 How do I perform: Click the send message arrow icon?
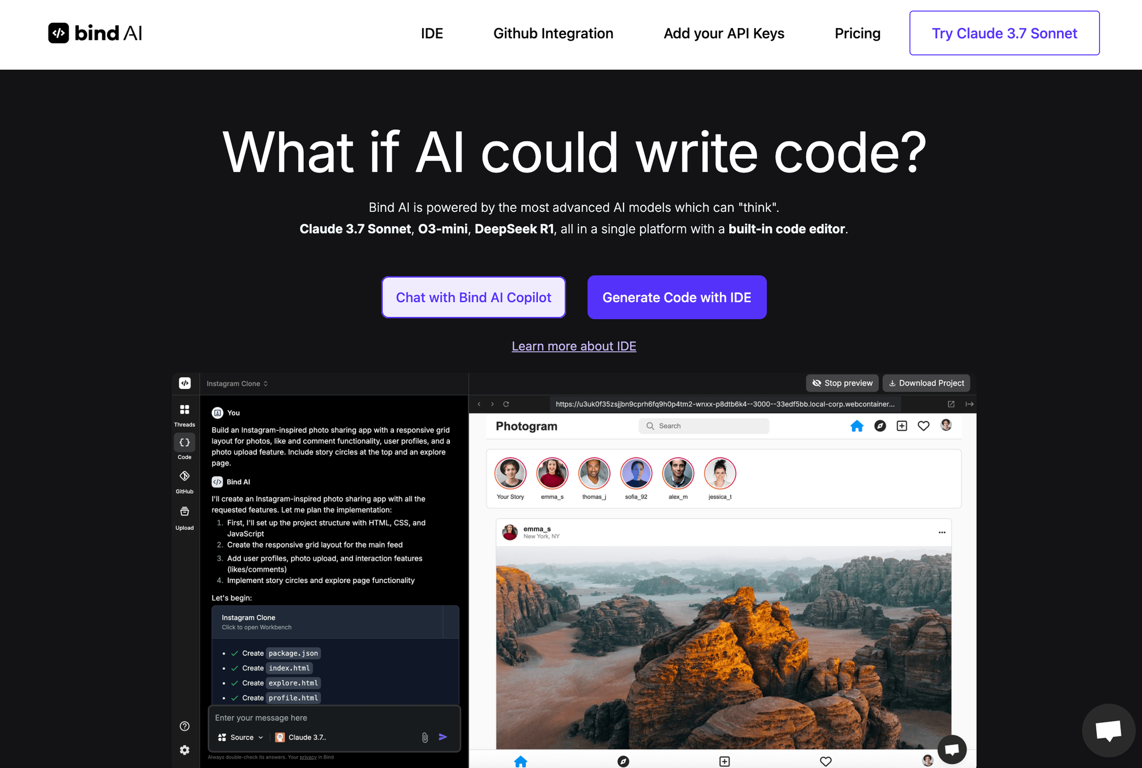click(x=443, y=737)
